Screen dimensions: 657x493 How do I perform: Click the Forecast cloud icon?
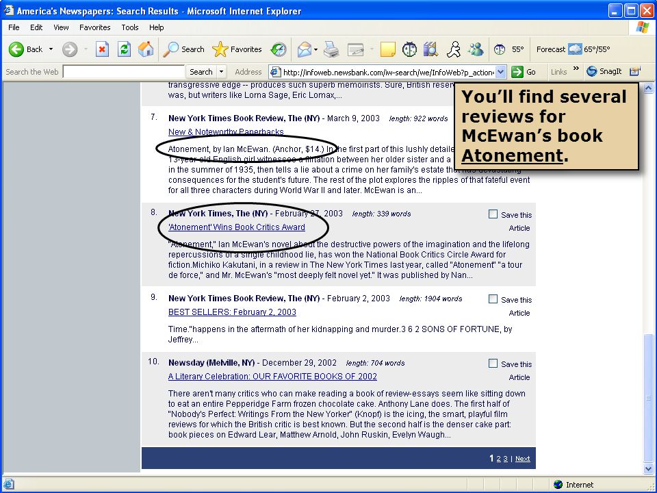pyautogui.click(x=575, y=49)
